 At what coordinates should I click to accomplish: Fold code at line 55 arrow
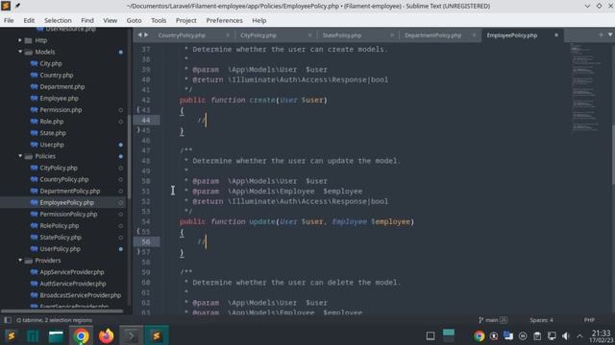pos(138,232)
